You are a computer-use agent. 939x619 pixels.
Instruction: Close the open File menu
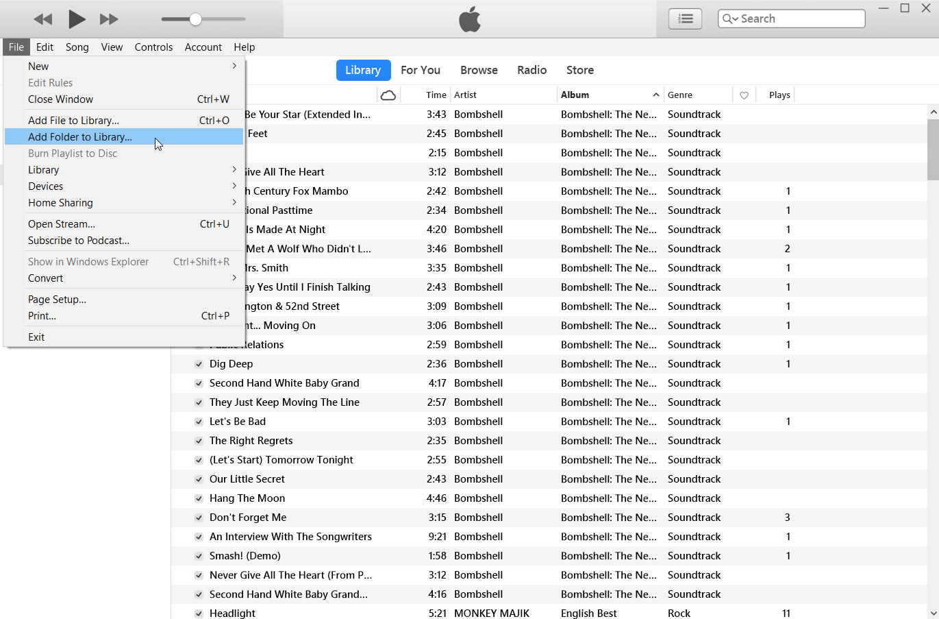pos(16,47)
